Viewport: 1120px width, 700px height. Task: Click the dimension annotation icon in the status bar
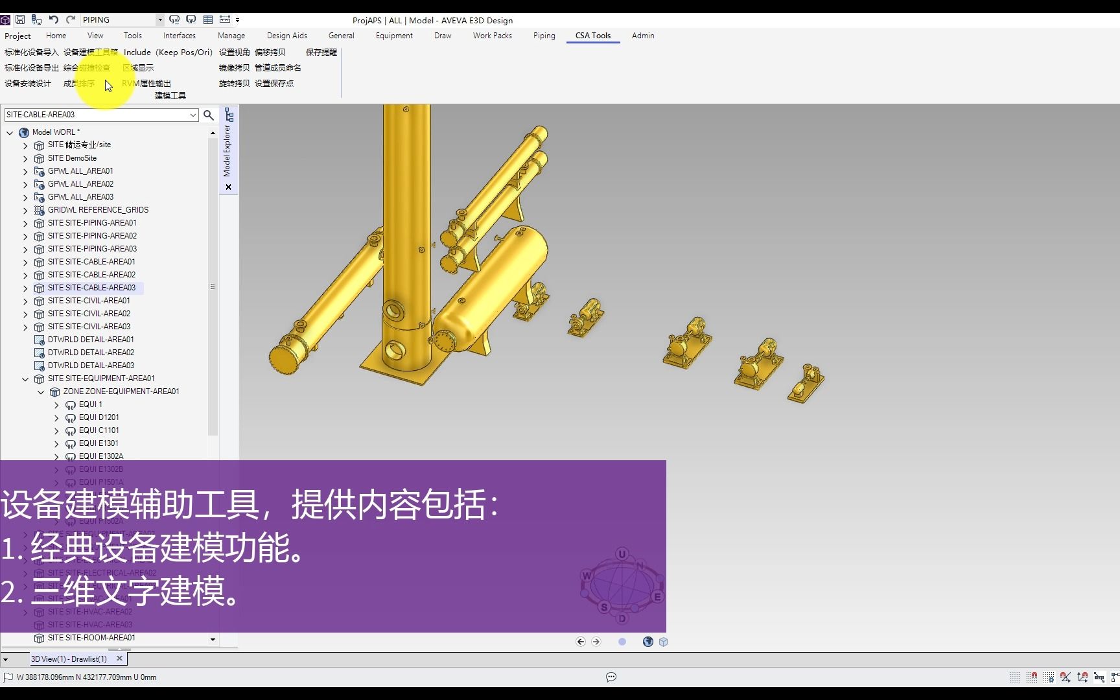(x=1099, y=677)
